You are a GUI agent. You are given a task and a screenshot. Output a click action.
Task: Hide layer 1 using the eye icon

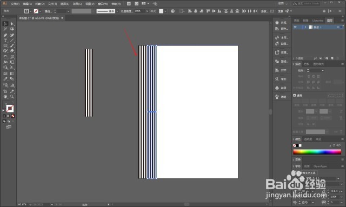click(x=295, y=27)
